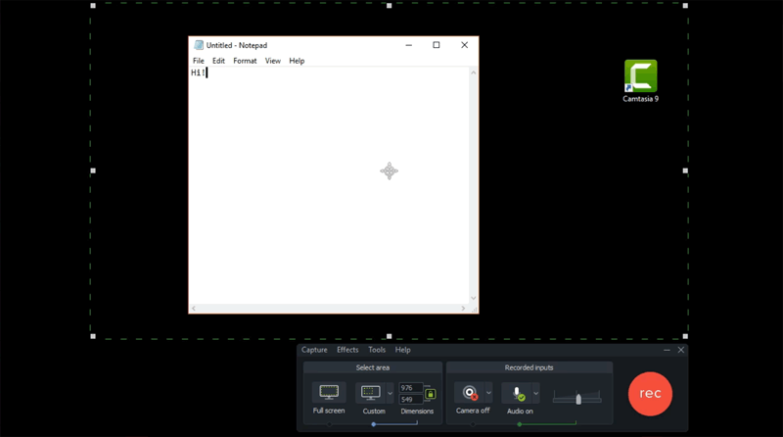Open the Capture menu in recorder
The width and height of the screenshot is (783, 437).
click(314, 350)
